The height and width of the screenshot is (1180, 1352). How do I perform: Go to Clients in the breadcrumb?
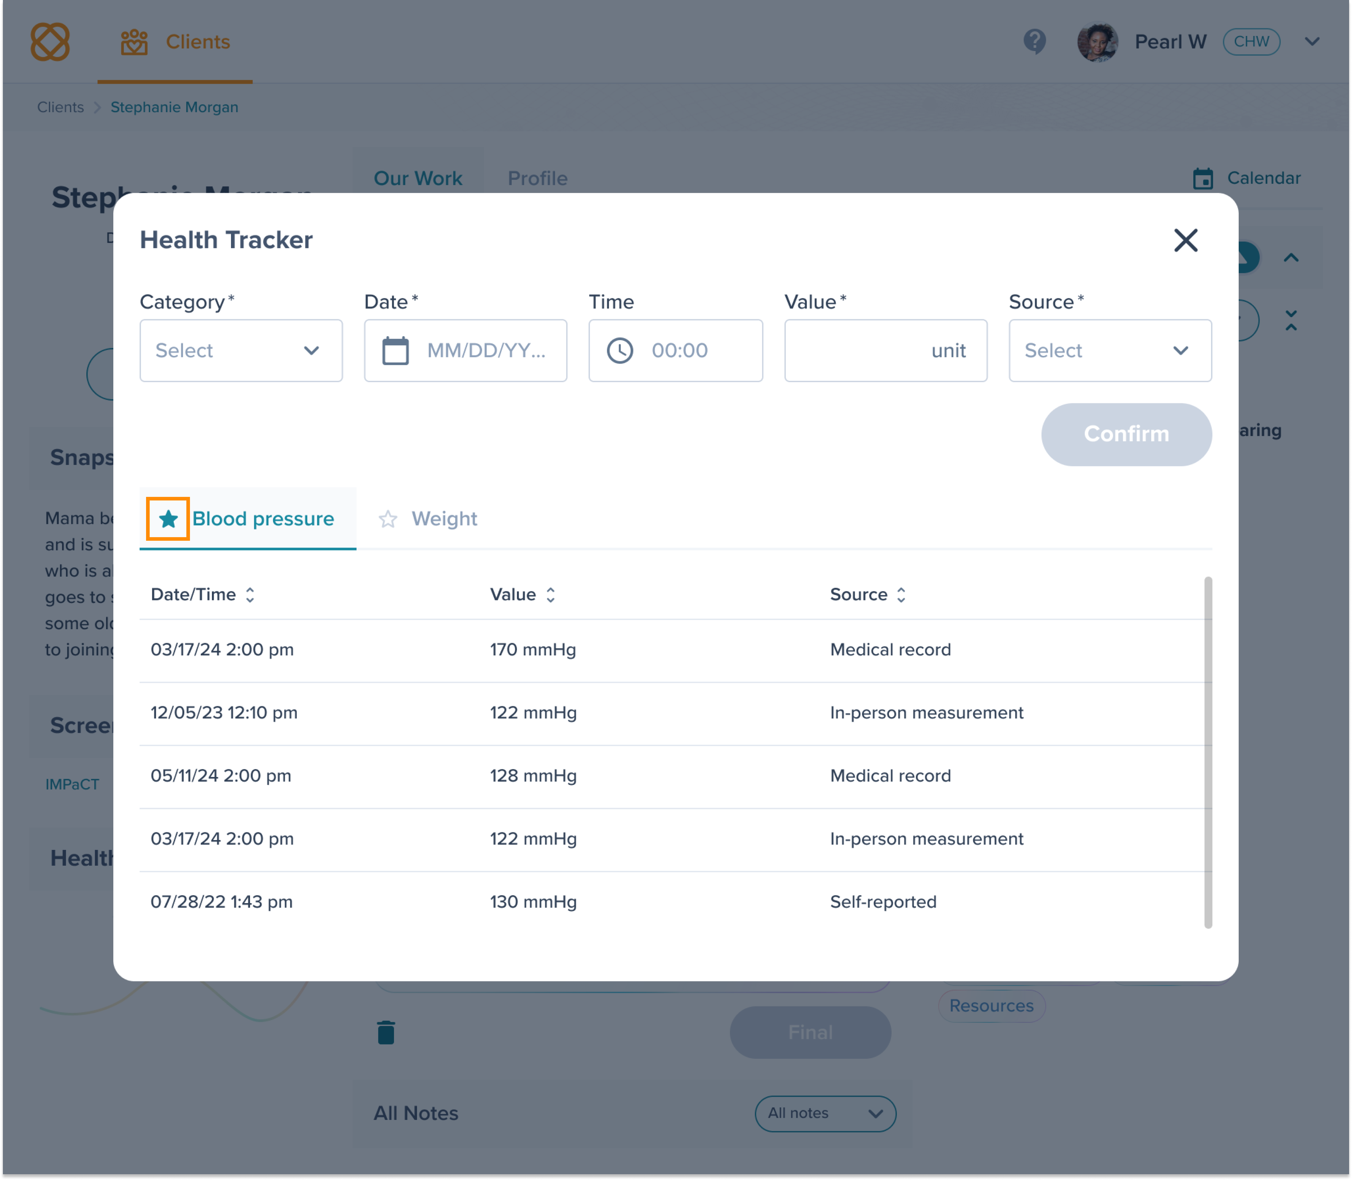tap(60, 107)
